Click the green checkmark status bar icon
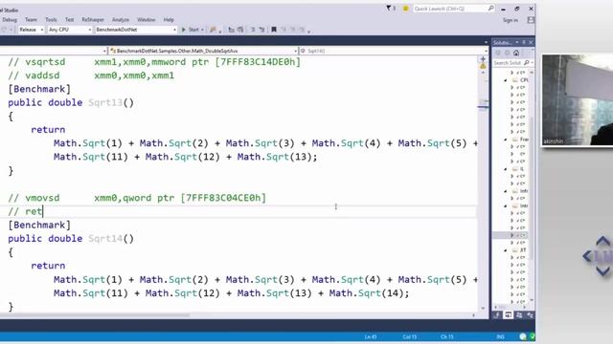The width and height of the screenshot is (613, 344). (x=533, y=336)
